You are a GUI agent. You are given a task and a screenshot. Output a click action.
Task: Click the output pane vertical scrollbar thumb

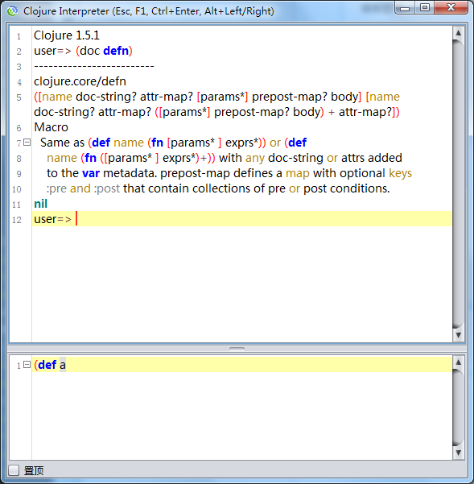[x=458, y=184]
